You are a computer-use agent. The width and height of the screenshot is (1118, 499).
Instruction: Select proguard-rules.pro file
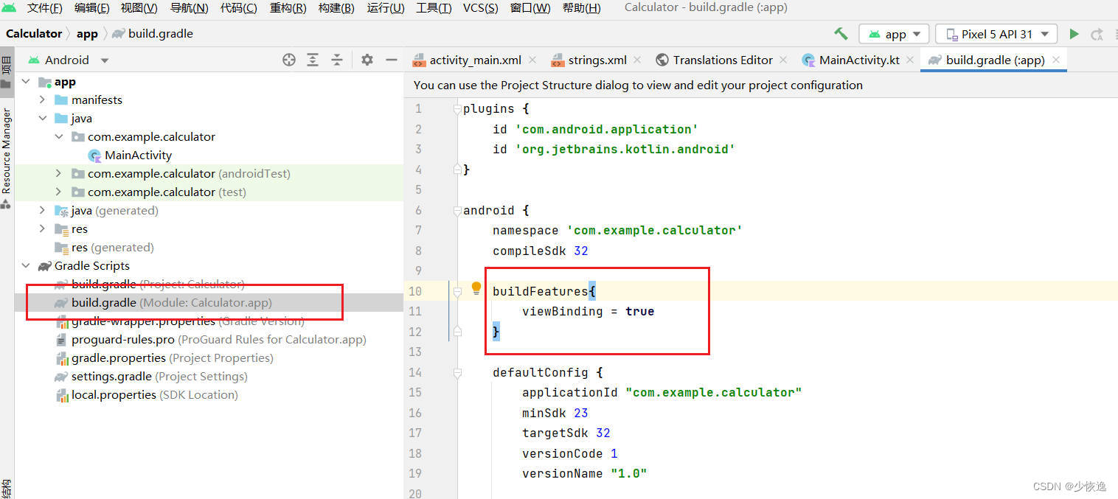[x=218, y=339]
